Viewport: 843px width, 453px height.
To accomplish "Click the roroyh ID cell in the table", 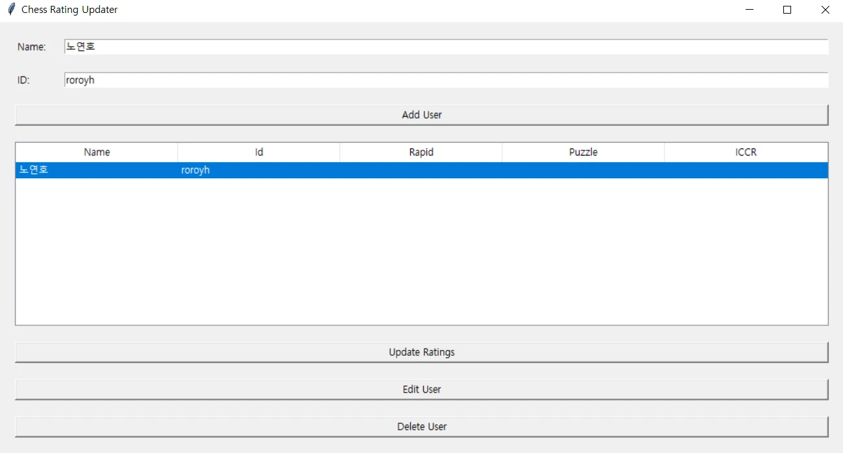I will [x=195, y=170].
